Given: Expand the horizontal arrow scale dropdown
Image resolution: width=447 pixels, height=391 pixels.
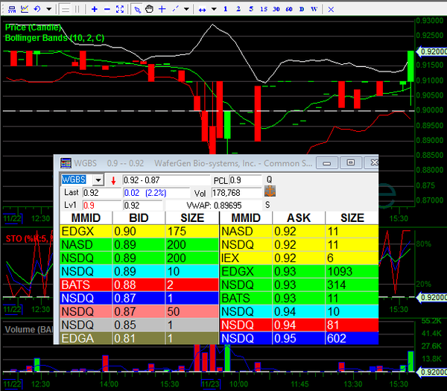Looking at the screenshot, I should pos(214,9).
